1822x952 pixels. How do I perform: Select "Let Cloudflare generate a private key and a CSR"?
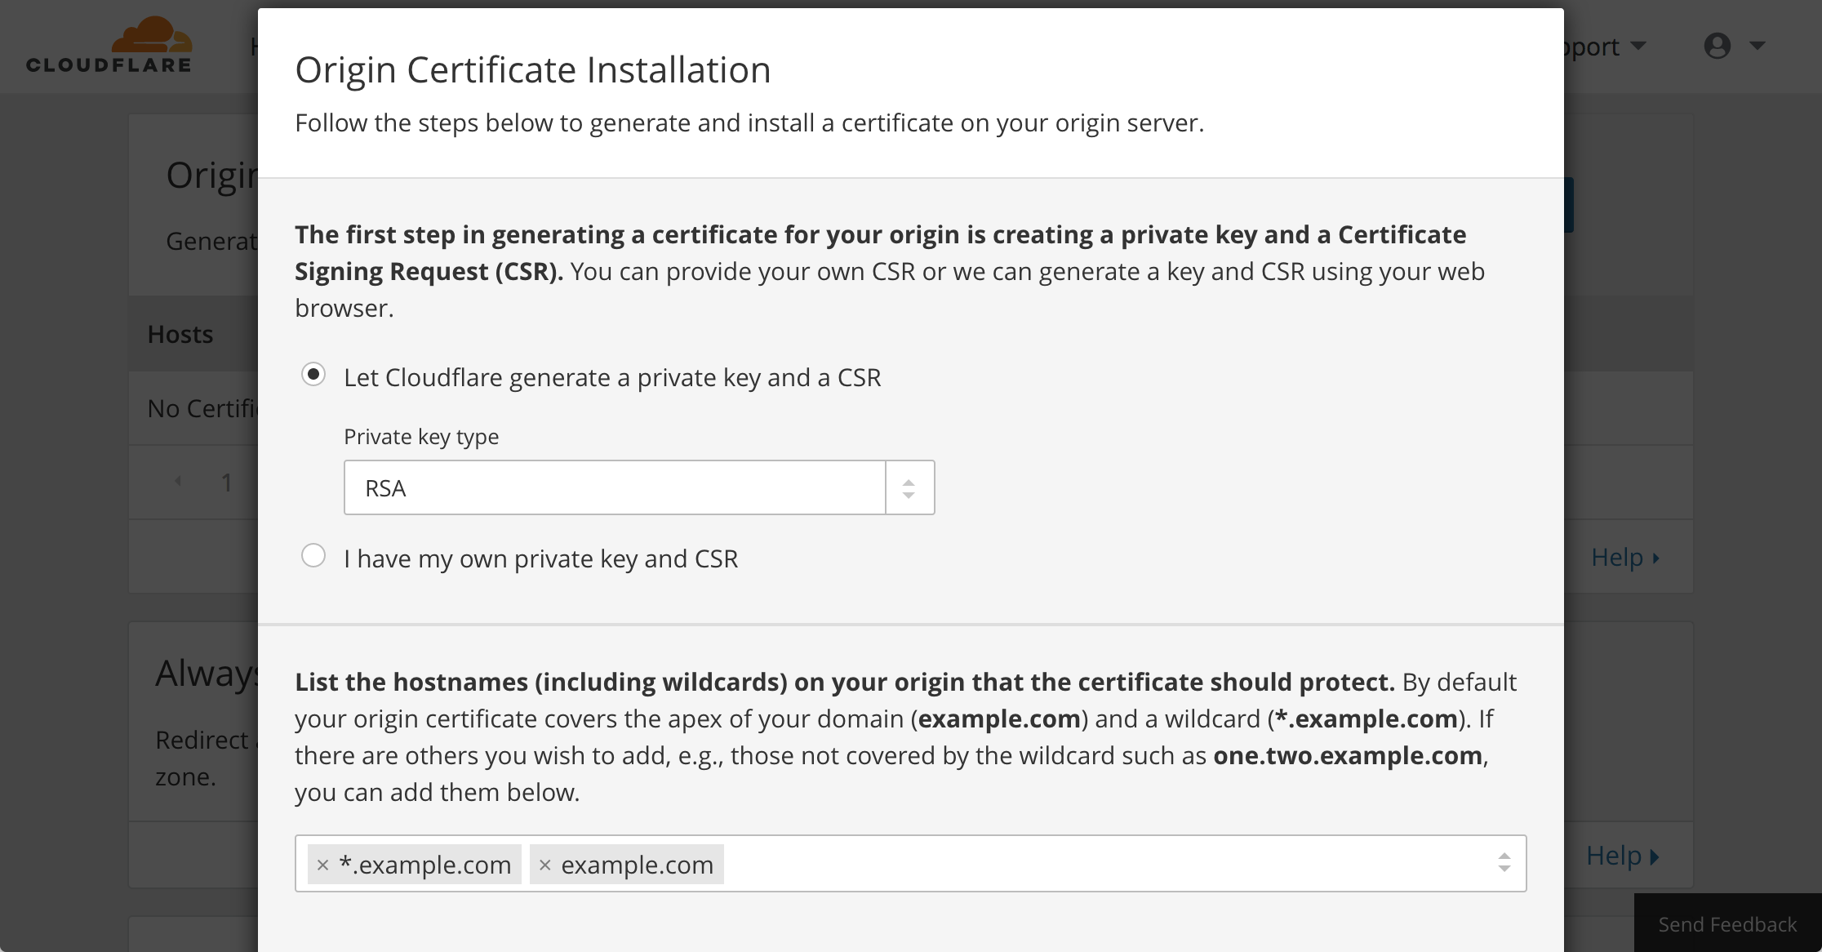point(313,375)
